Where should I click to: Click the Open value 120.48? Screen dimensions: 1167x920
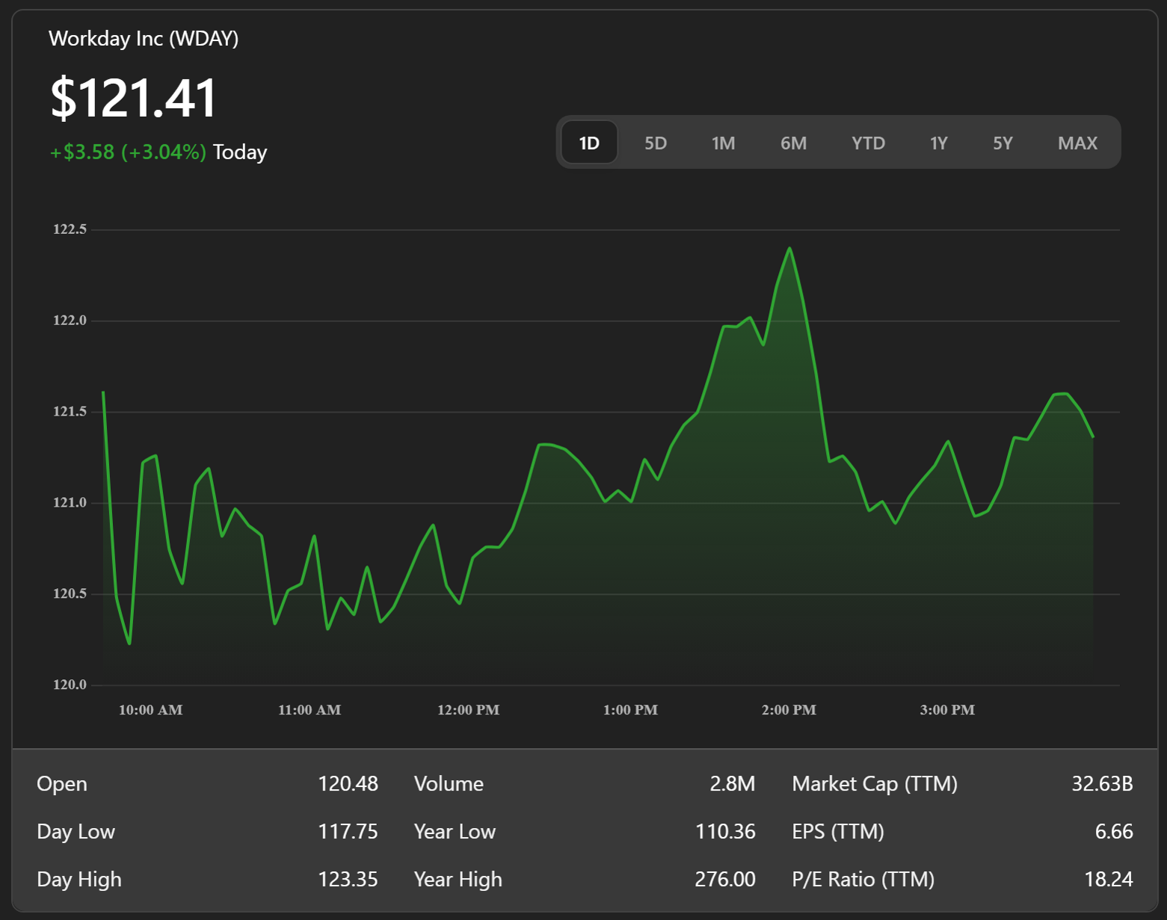(348, 783)
